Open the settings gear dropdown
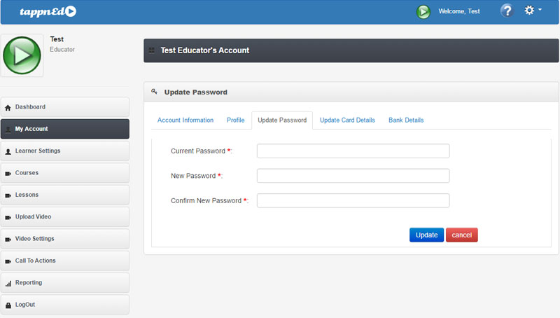The width and height of the screenshot is (560, 318). click(531, 11)
